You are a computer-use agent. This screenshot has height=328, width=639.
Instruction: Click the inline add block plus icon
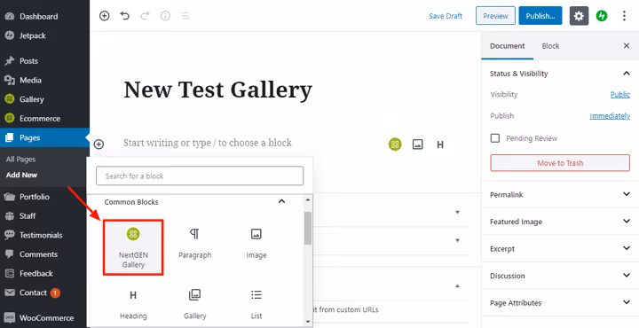[99, 144]
